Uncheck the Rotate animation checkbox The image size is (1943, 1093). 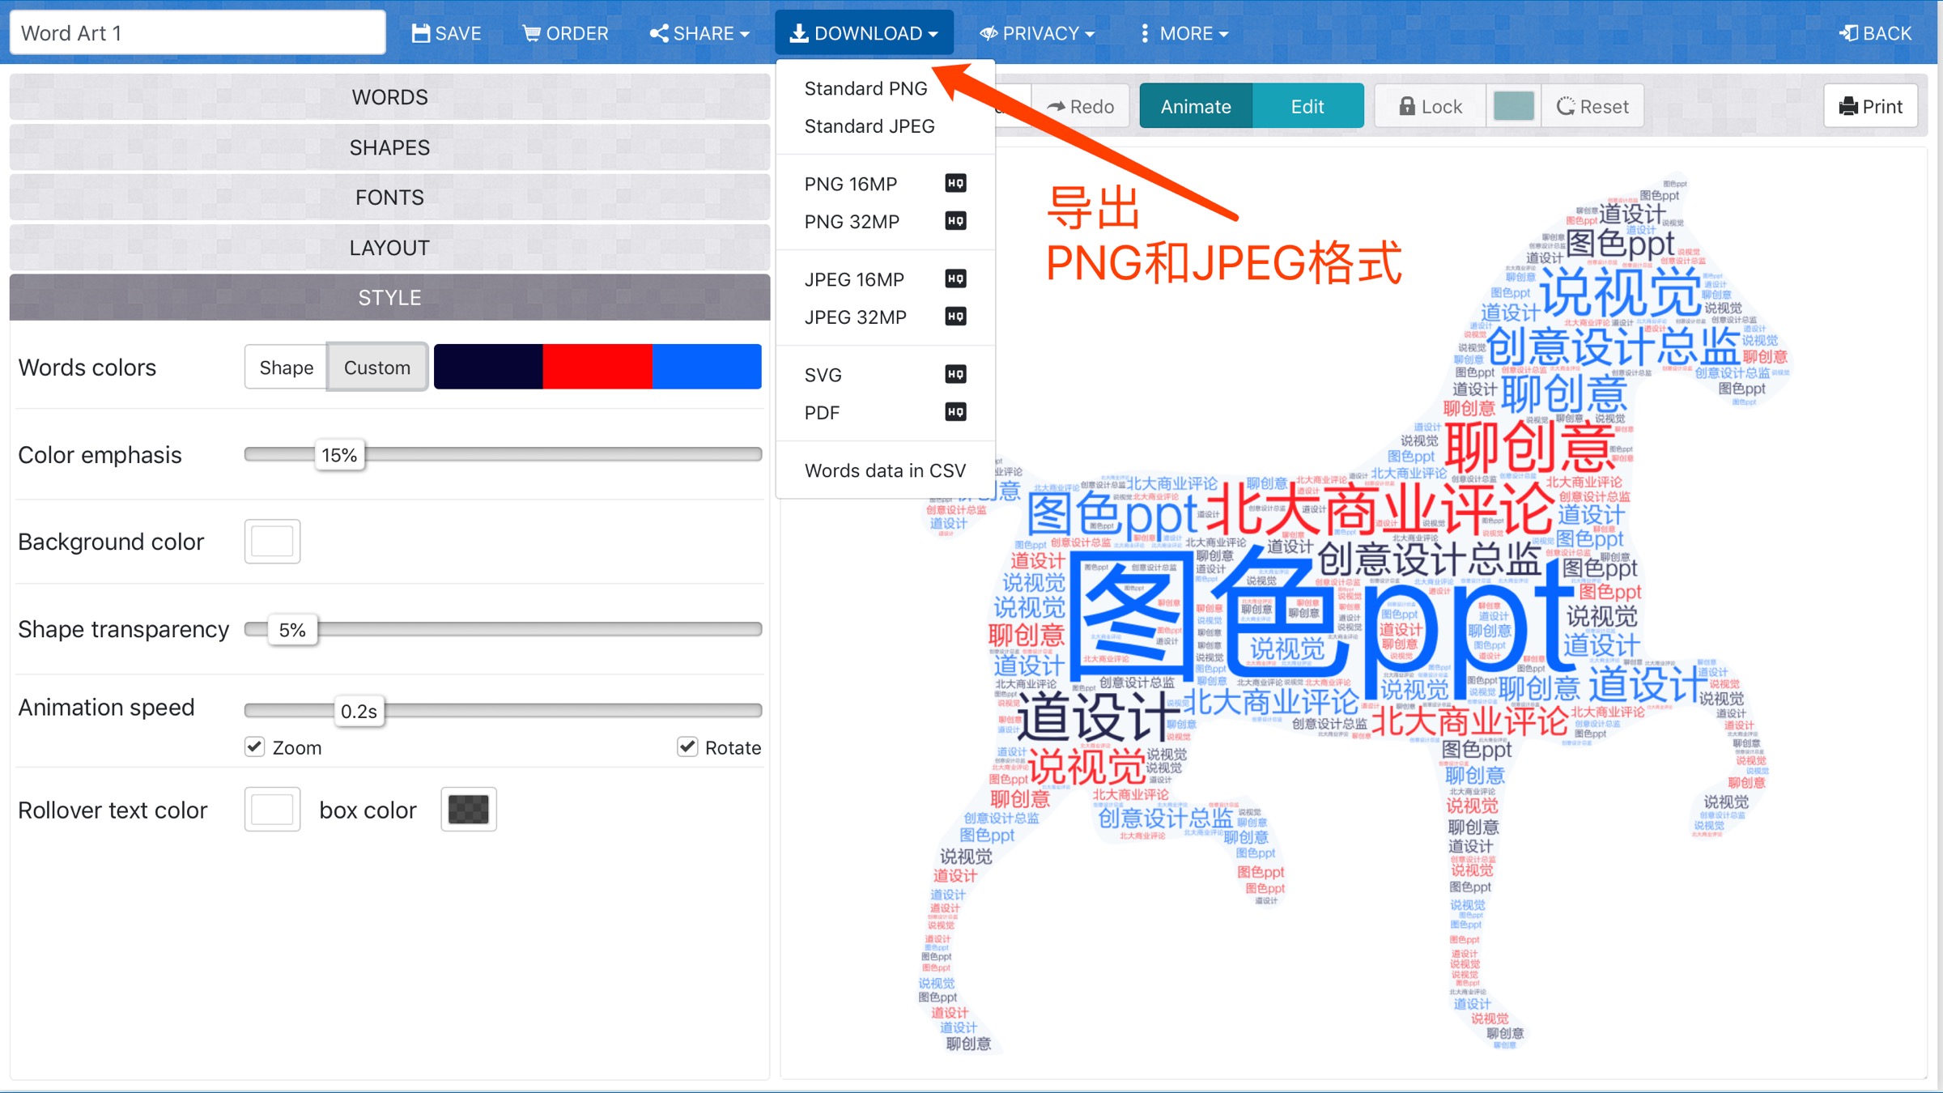[687, 746]
